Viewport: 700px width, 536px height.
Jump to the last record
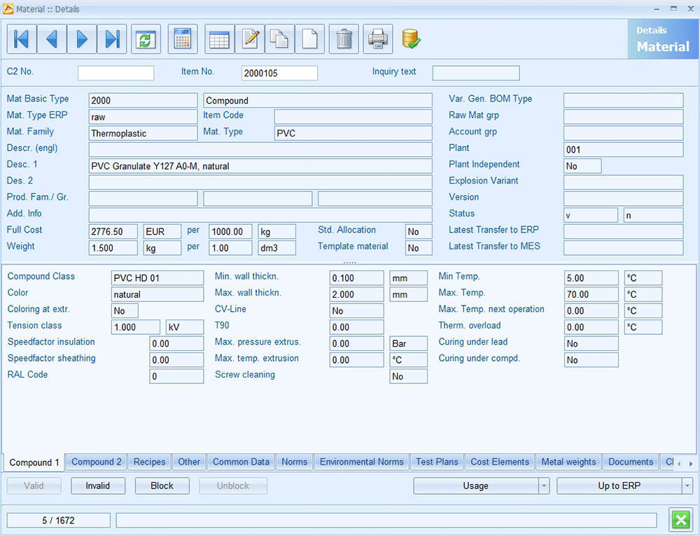tap(112, 39)
